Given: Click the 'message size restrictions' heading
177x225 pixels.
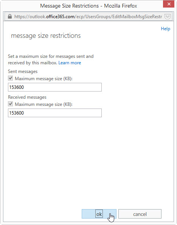Looking at the screenshot, I should [46, 36].
